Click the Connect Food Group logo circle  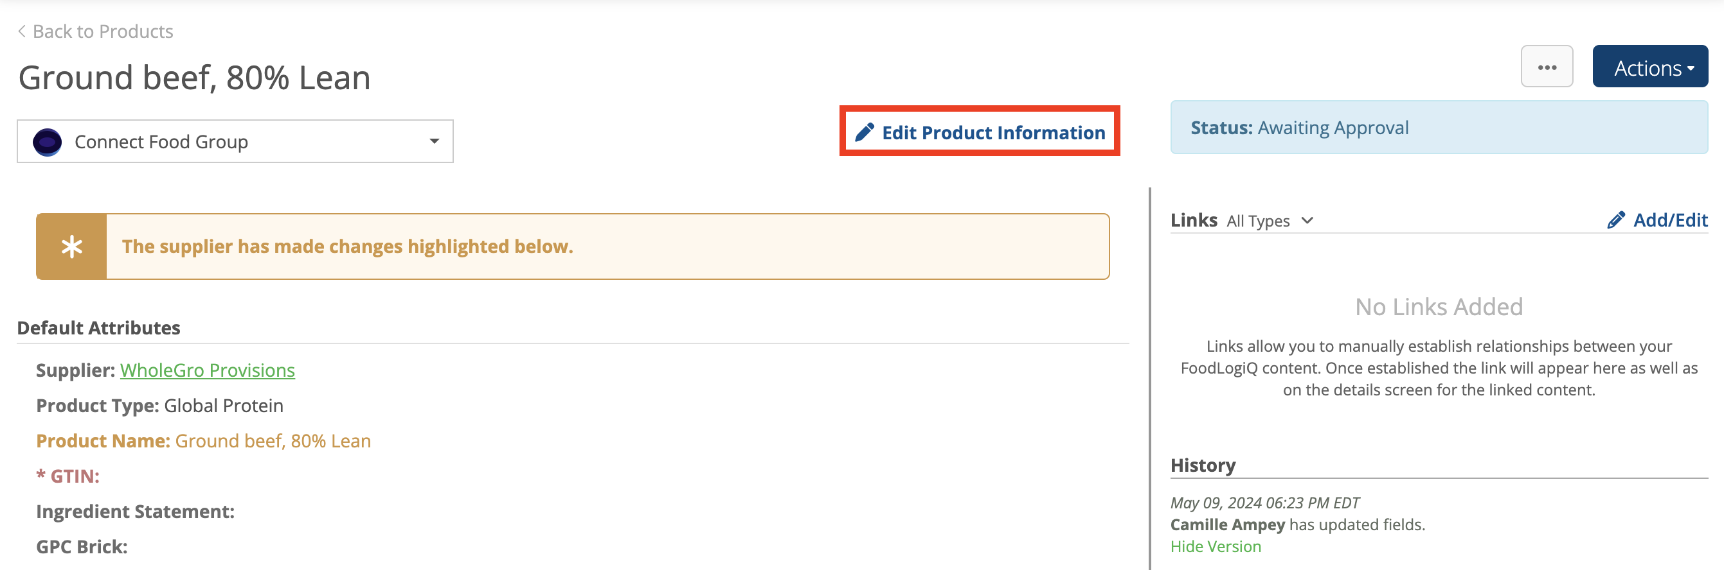pos(48,142)
